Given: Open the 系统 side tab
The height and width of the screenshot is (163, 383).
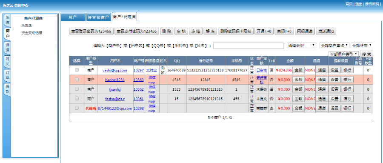Looking at the screenshot, I should coord(7,20).
